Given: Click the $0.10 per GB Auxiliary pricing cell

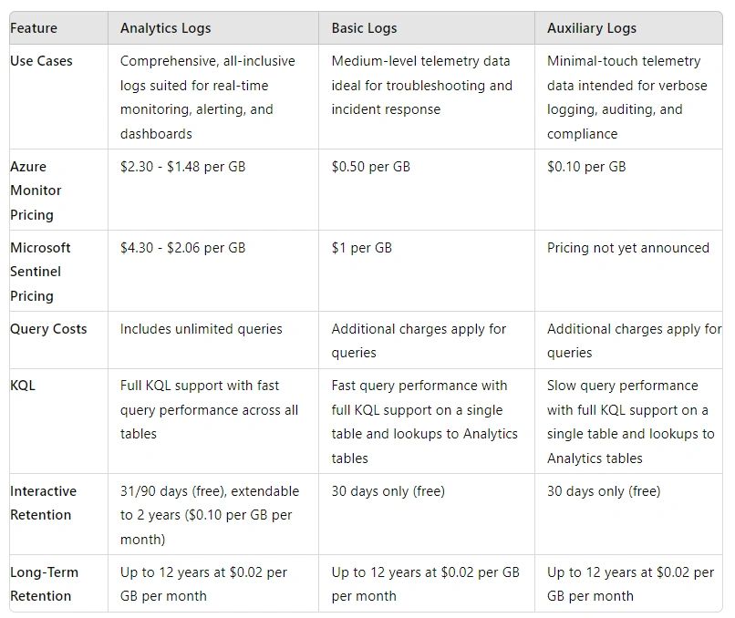Looking at the screenshot, I should point(586,167).
